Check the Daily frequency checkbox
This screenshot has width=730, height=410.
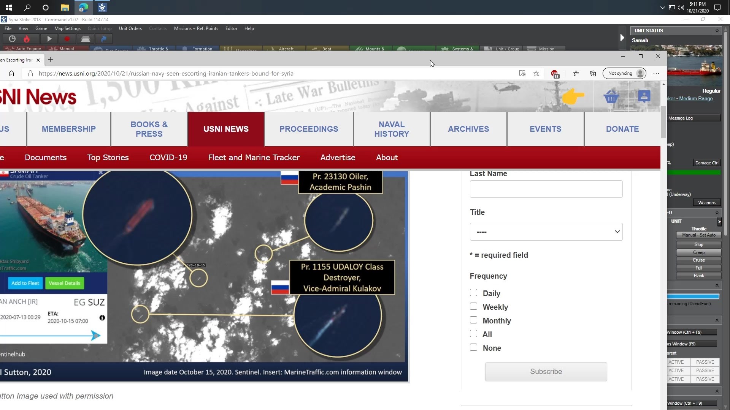tap(473, 293)
